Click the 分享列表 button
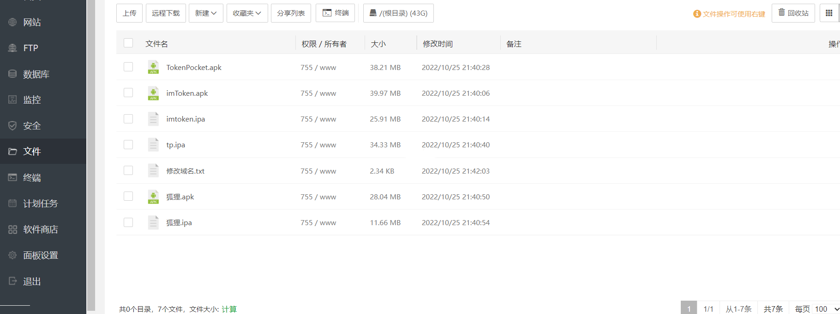Image resolution: width=840 pixels, height=314 pixels. pos(291,13)
